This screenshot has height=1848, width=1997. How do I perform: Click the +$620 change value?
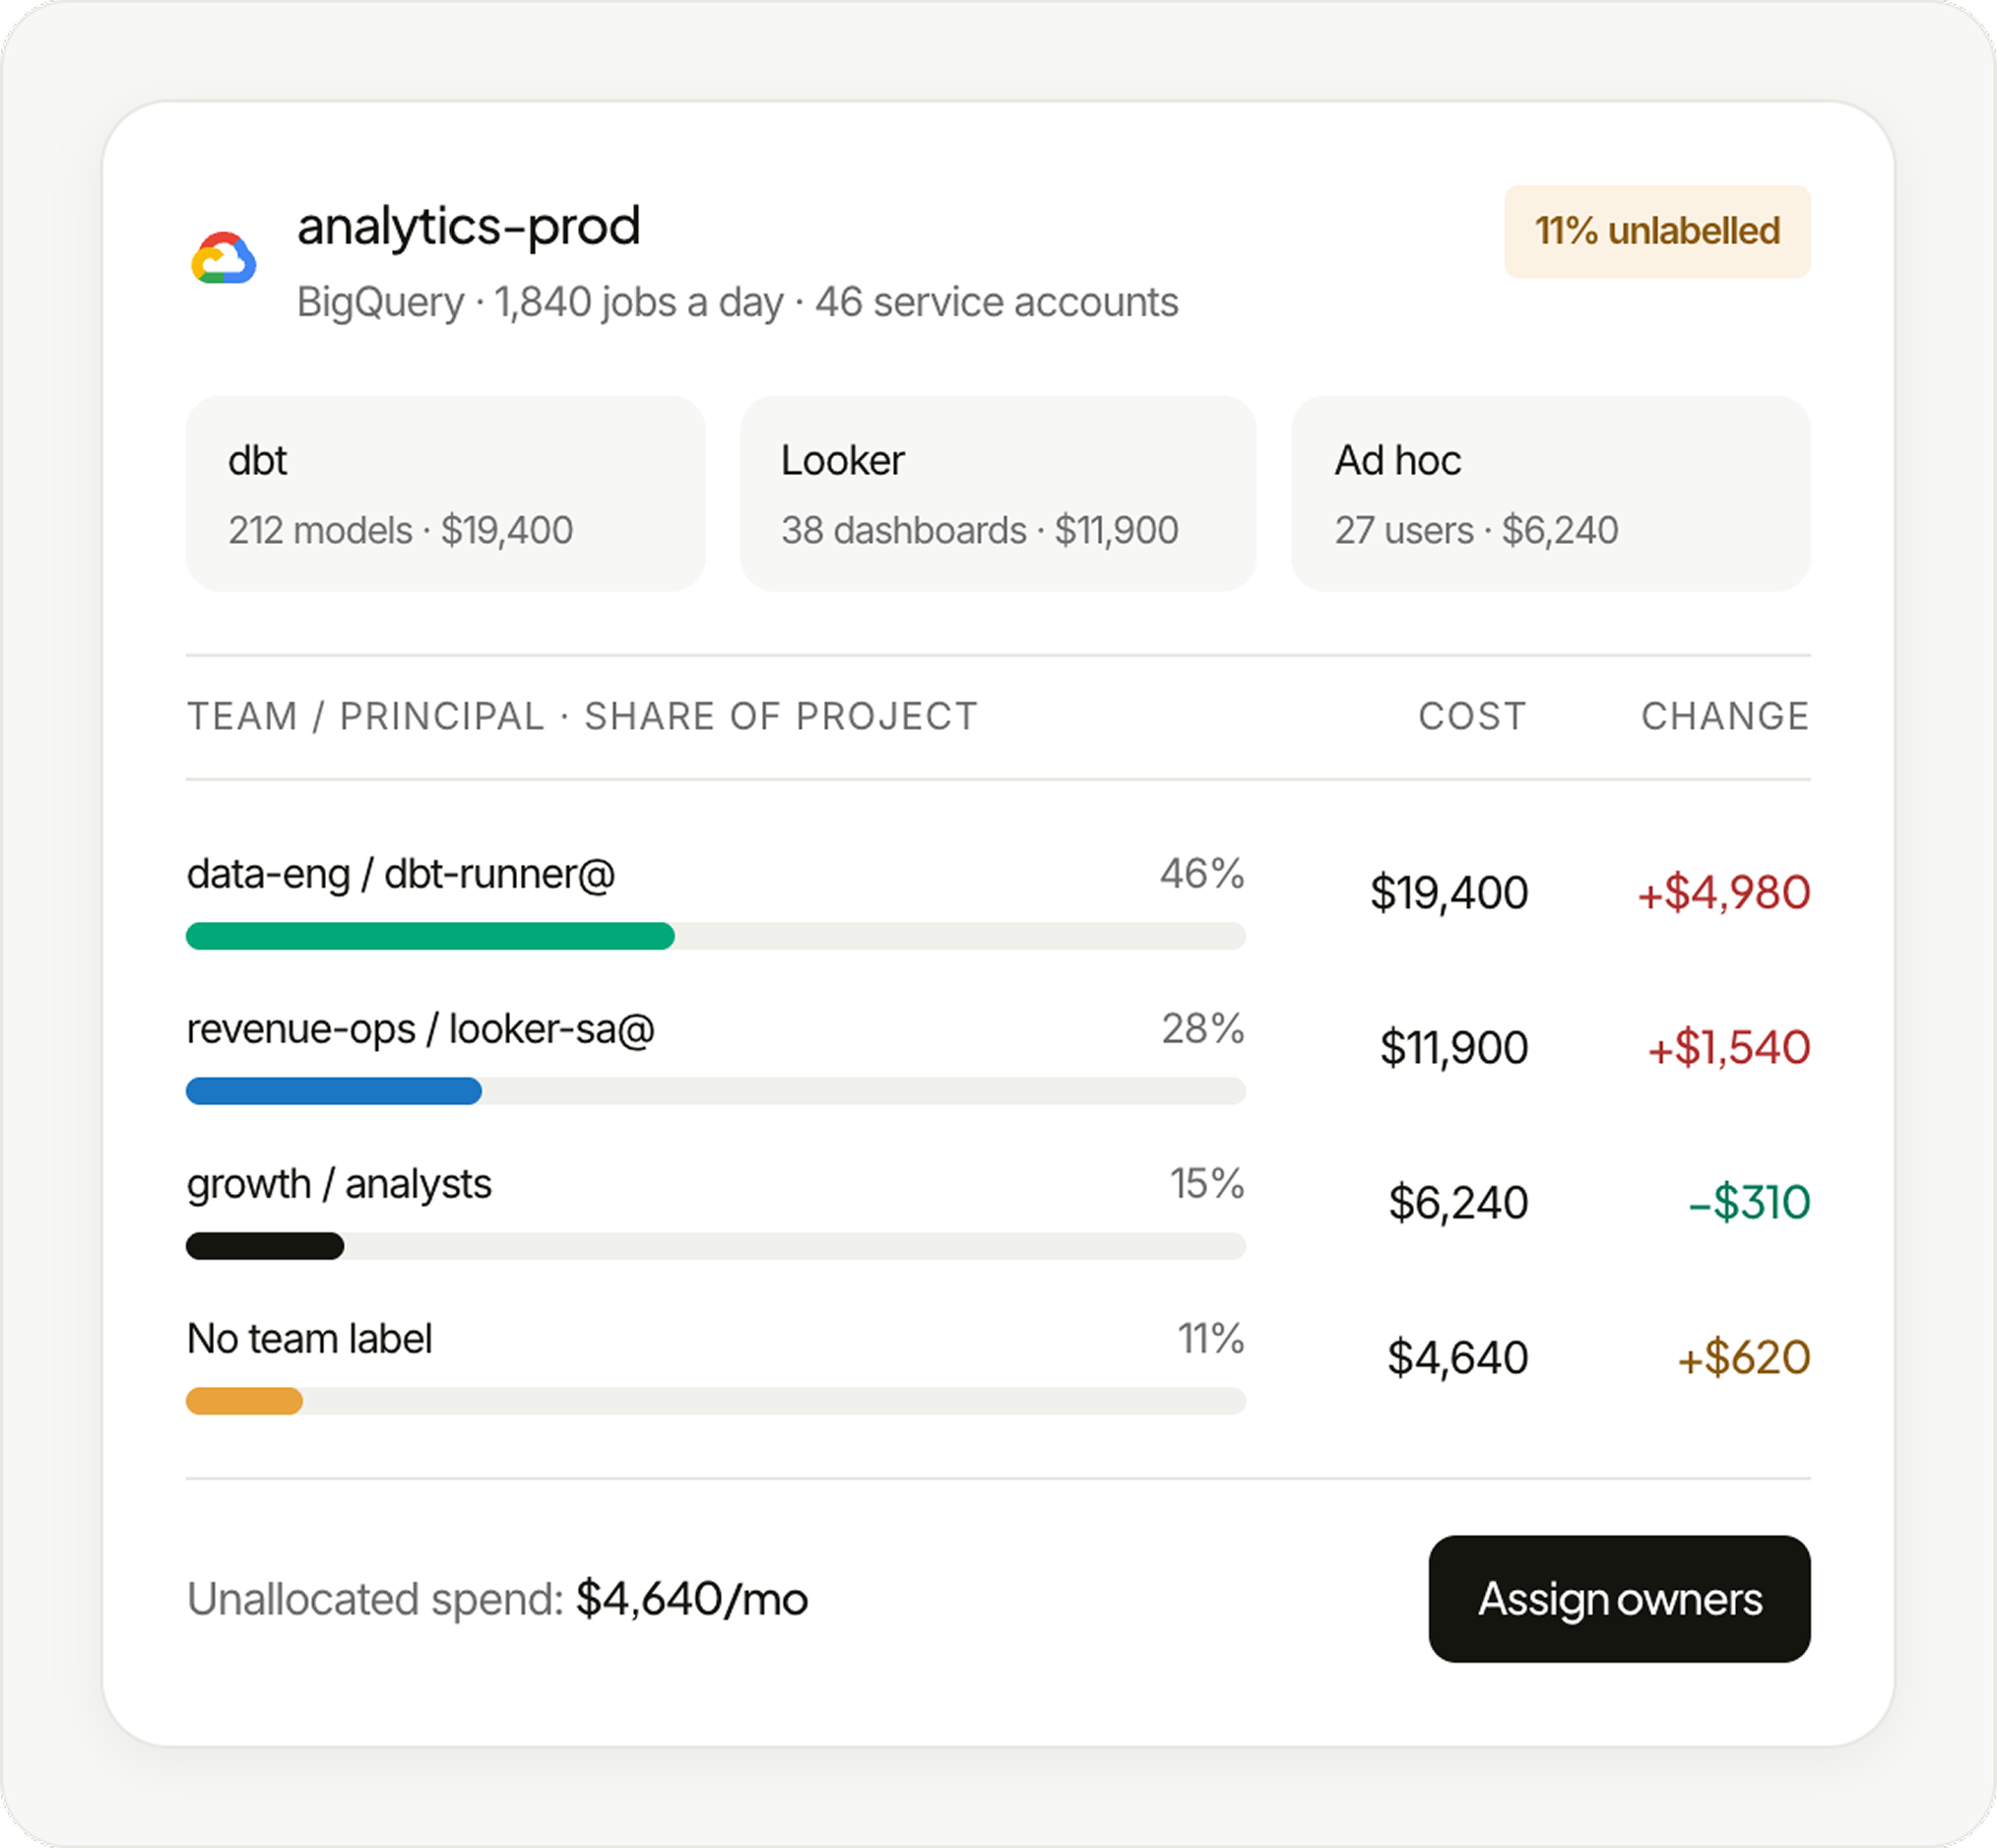click(1744, 1358)
